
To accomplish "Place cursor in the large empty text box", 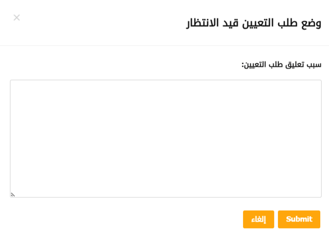I will [x=165, y=138].
